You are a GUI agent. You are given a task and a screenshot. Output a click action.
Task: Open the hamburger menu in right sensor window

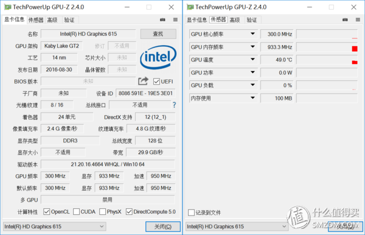tap(358, 20)
